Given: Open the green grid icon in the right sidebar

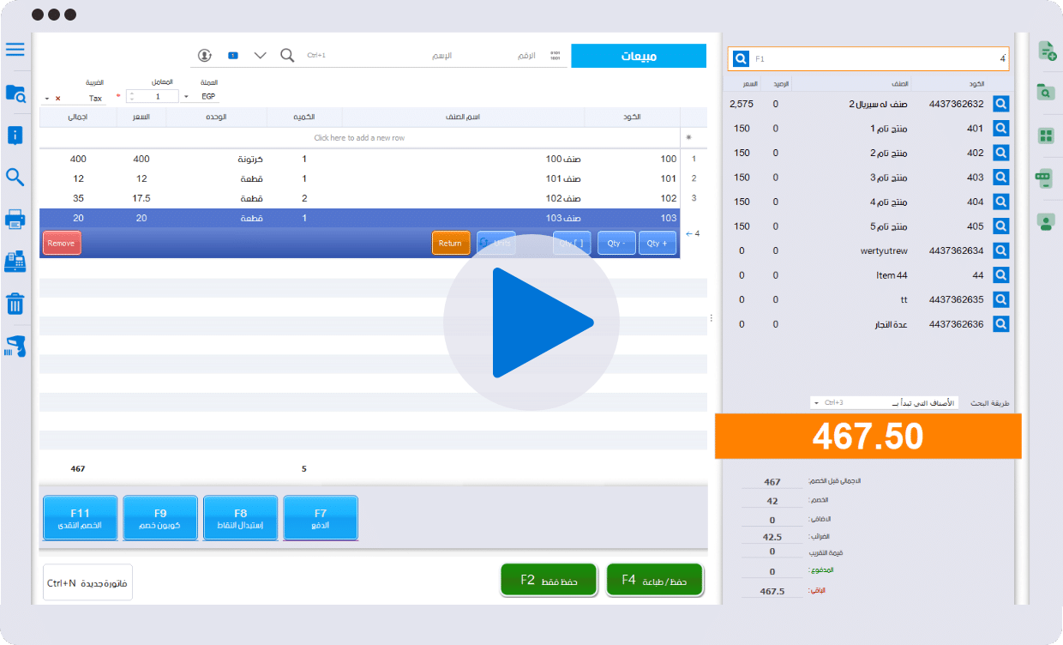Looking at the screenshot, I should click(1045, 136).
